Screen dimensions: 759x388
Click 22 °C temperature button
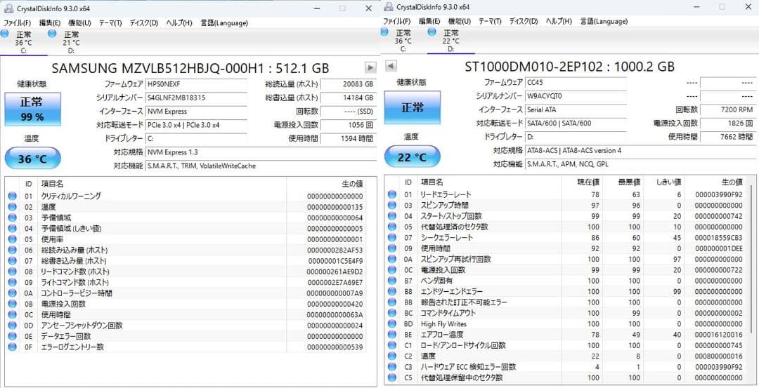pos(413,156)
